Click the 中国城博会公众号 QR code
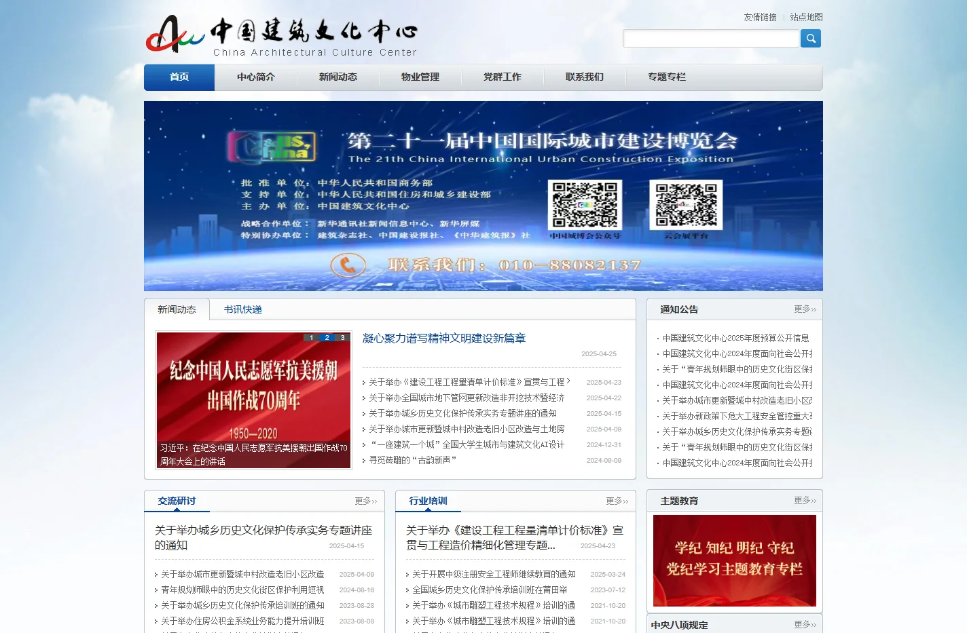The height and width of the screenshot is (633, 967). pos(585,205)
